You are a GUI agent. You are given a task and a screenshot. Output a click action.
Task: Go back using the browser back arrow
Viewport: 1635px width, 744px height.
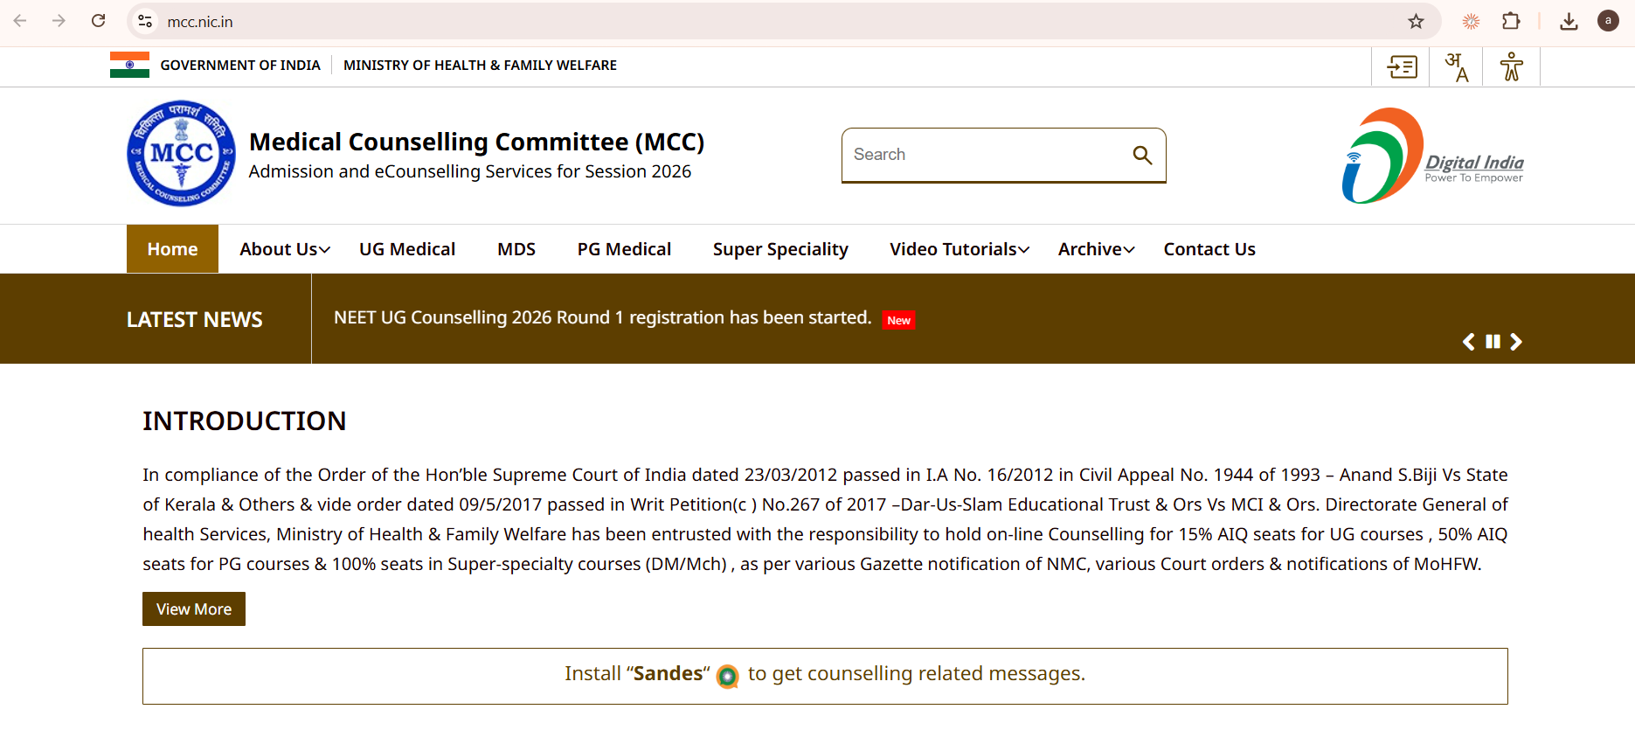coord(20,21)
